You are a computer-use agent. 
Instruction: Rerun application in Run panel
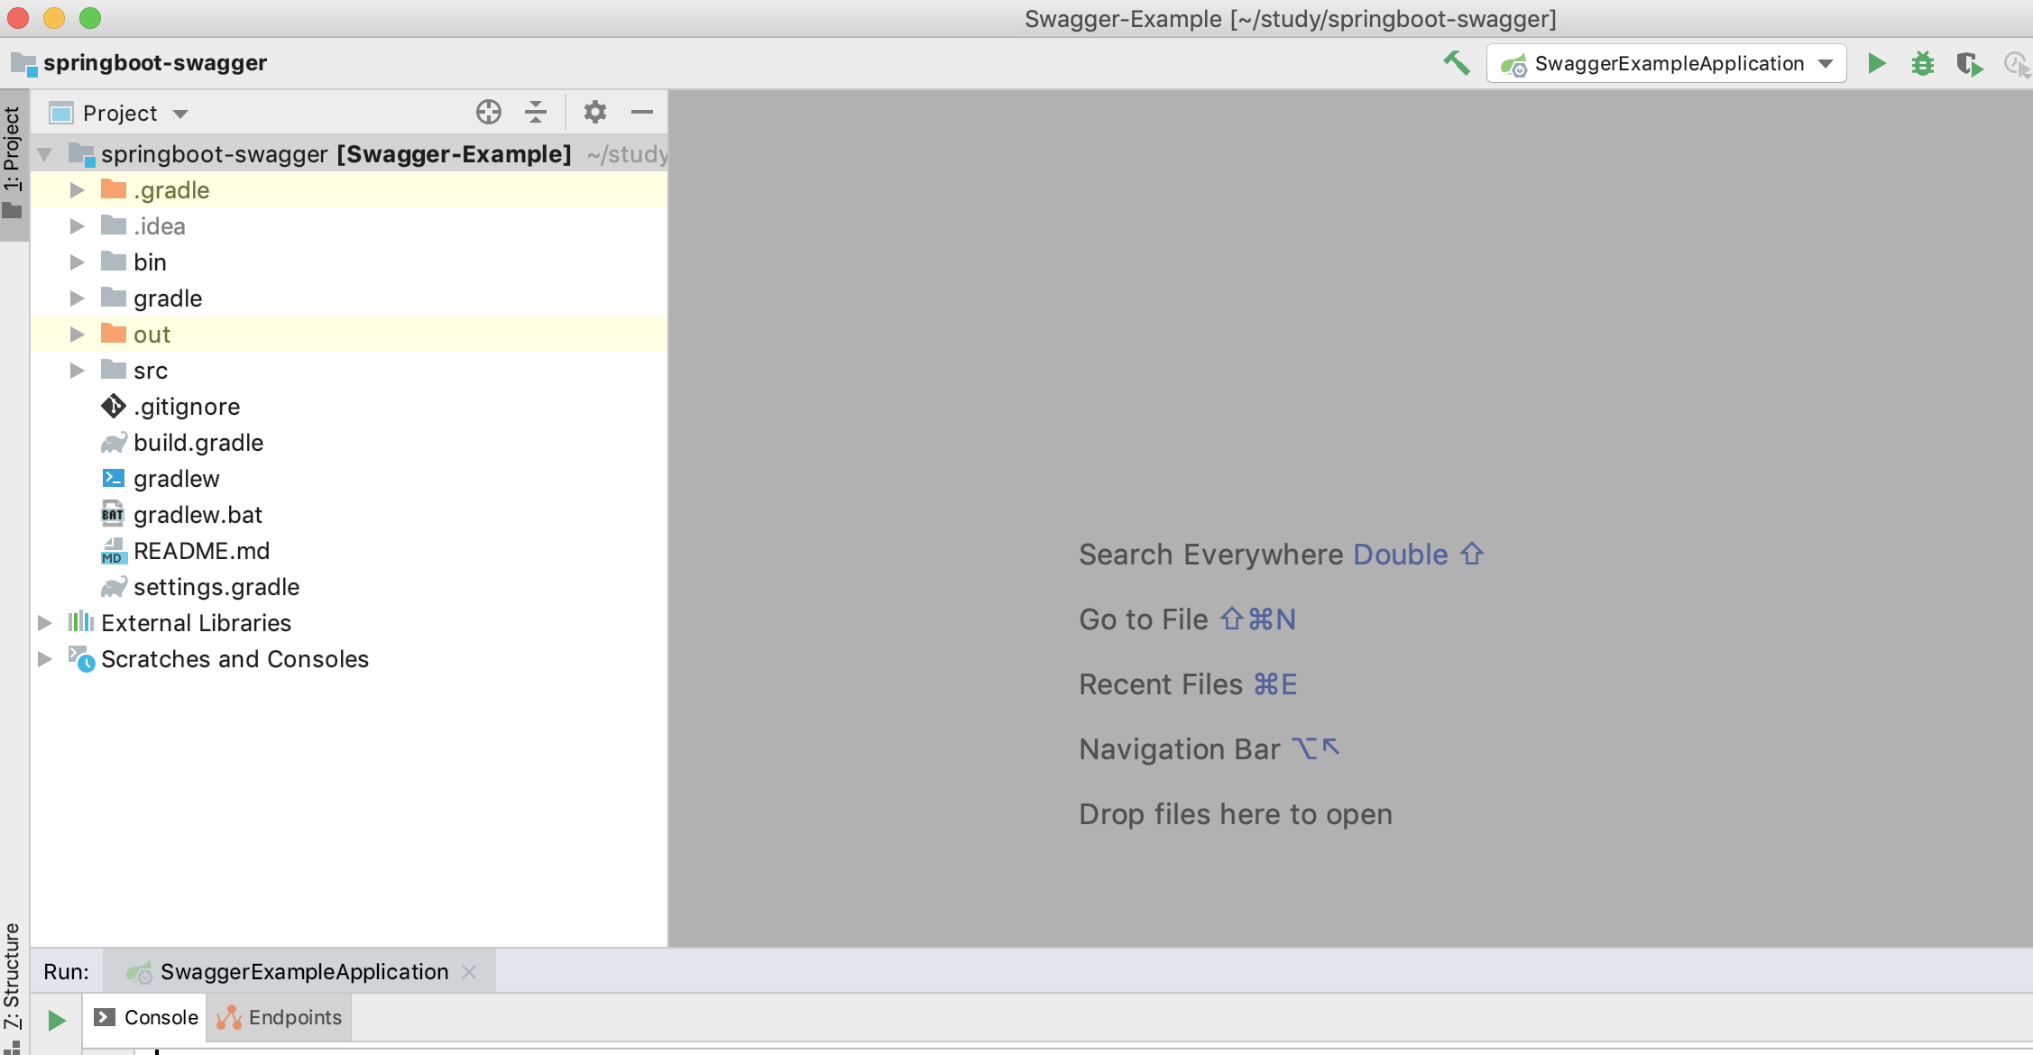click(x=57, y=1020)
